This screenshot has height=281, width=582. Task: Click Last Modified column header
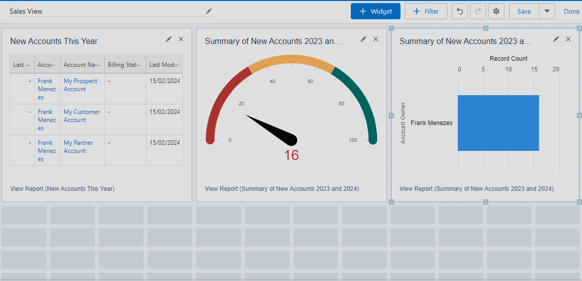point(164,64)
